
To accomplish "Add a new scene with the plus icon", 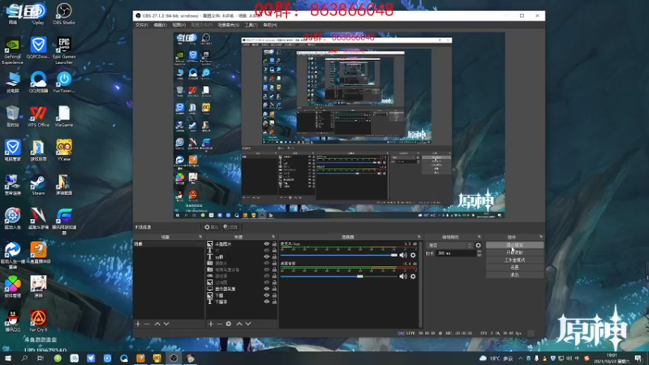I will coord(138,324).
